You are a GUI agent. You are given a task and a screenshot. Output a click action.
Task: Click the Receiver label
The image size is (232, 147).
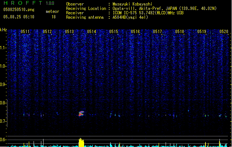point(75,13)
